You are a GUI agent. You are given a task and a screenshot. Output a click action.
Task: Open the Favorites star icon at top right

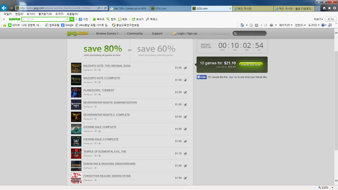[329, 8]
